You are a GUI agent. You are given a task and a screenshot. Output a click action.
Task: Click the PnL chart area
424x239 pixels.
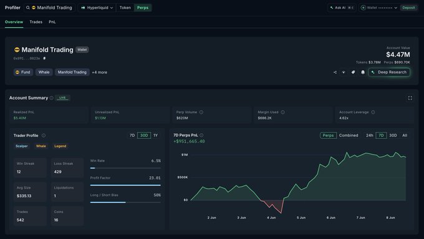click(x=298, y=182)
